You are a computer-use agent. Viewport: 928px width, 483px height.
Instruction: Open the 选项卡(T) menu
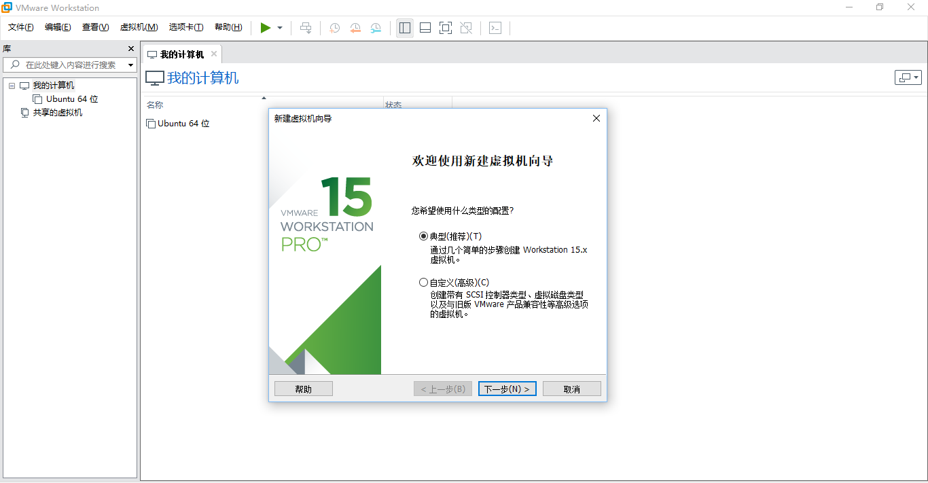click(x=186, y=27)
